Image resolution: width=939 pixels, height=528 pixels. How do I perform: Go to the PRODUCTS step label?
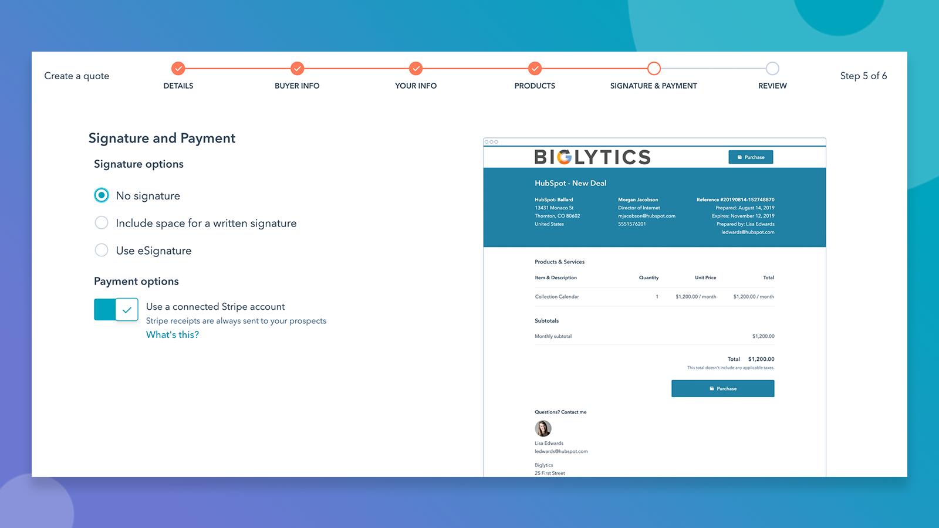[535, 86]
